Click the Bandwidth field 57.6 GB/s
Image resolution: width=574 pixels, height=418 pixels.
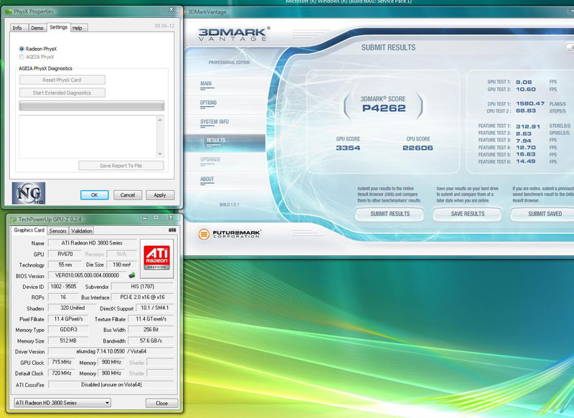click(x=151, y=341)
